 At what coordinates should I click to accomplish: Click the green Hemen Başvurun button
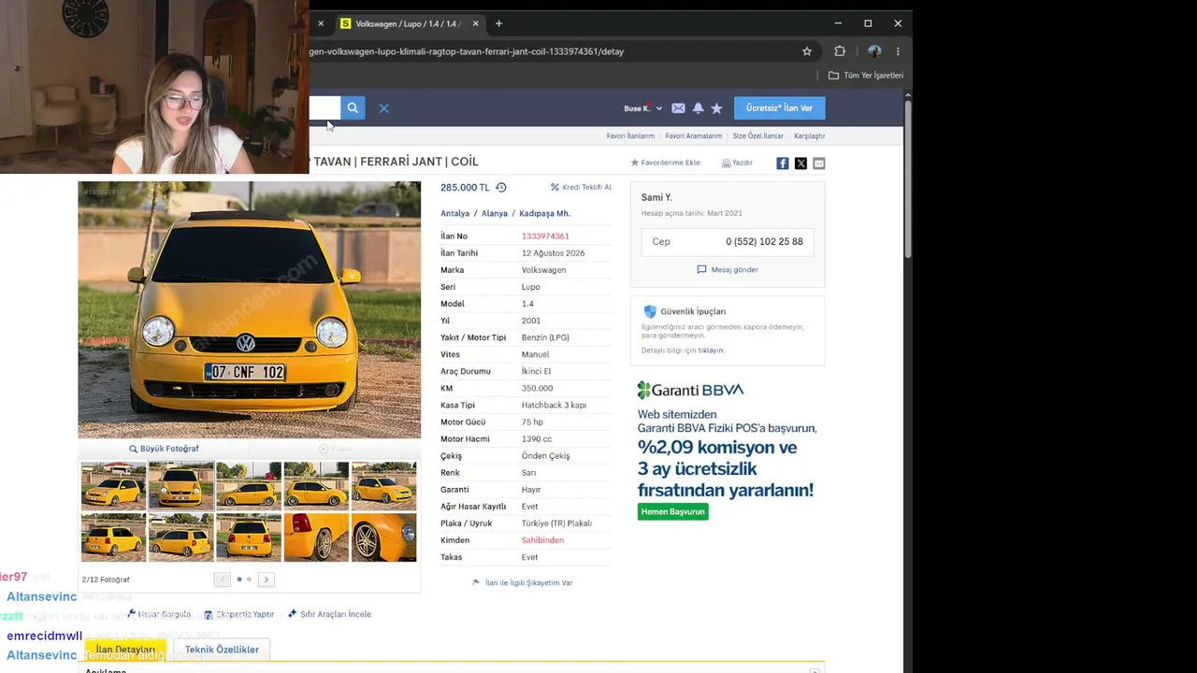(673, 511)
